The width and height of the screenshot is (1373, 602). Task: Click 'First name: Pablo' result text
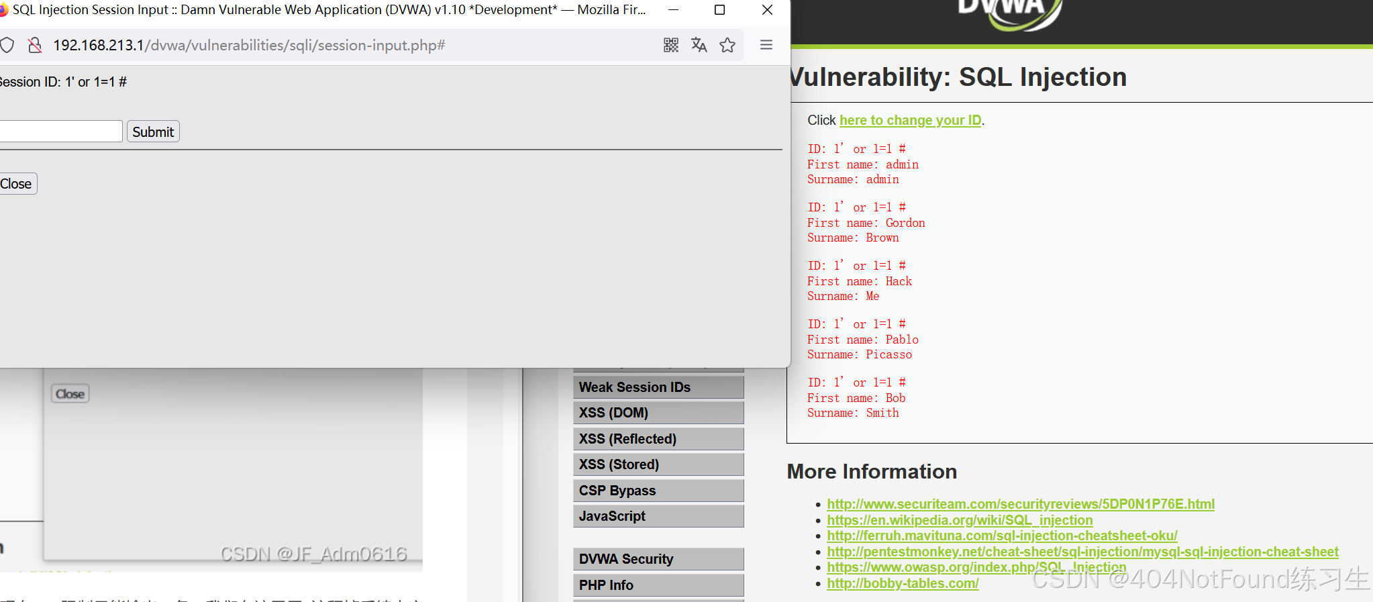click(x=863, y=340)
